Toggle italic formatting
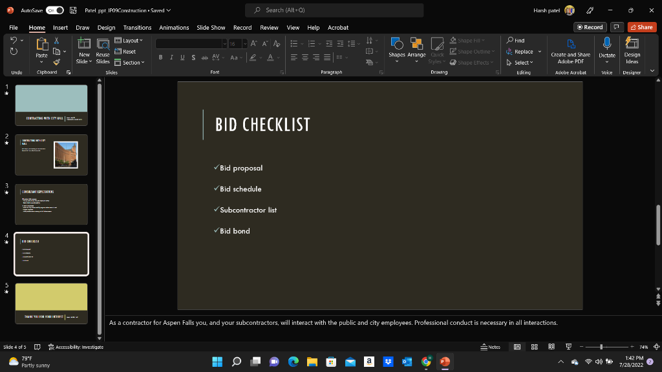Screen dimensions: 662x372 (171, 57)
